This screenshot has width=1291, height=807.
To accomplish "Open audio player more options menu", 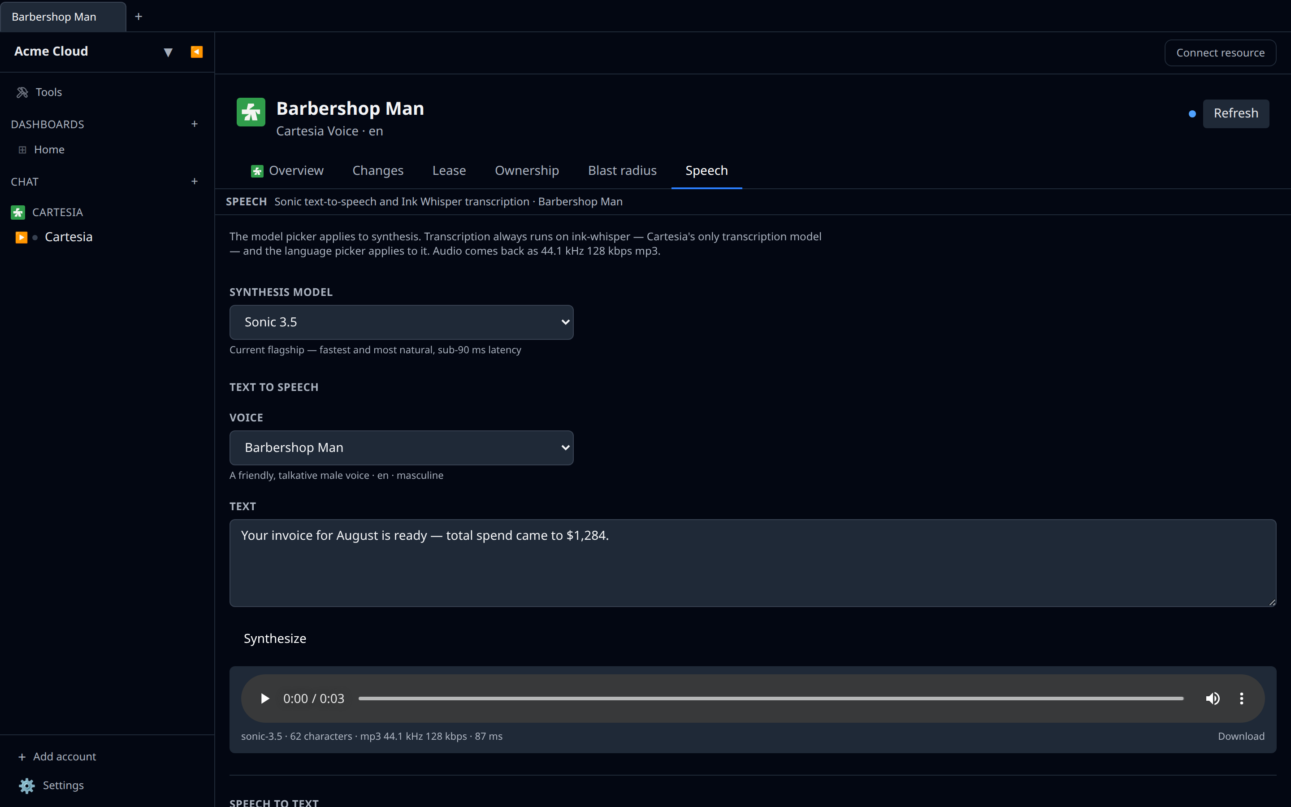I will point(1241,699).
